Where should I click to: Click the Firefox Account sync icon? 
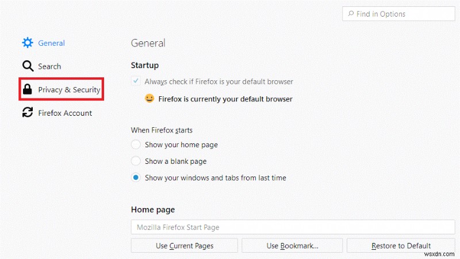pyautogui.click(x=27, y=113)
